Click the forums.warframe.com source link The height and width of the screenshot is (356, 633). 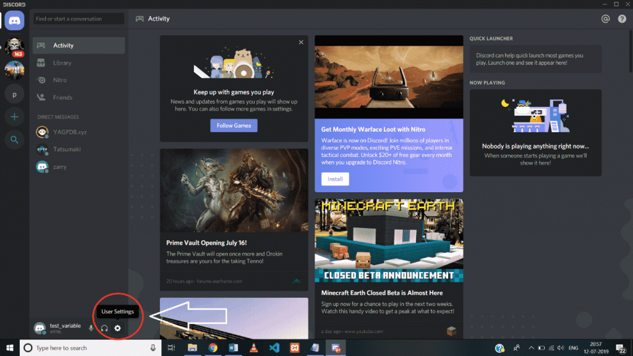pyautogui.click(x=219, y=281)
